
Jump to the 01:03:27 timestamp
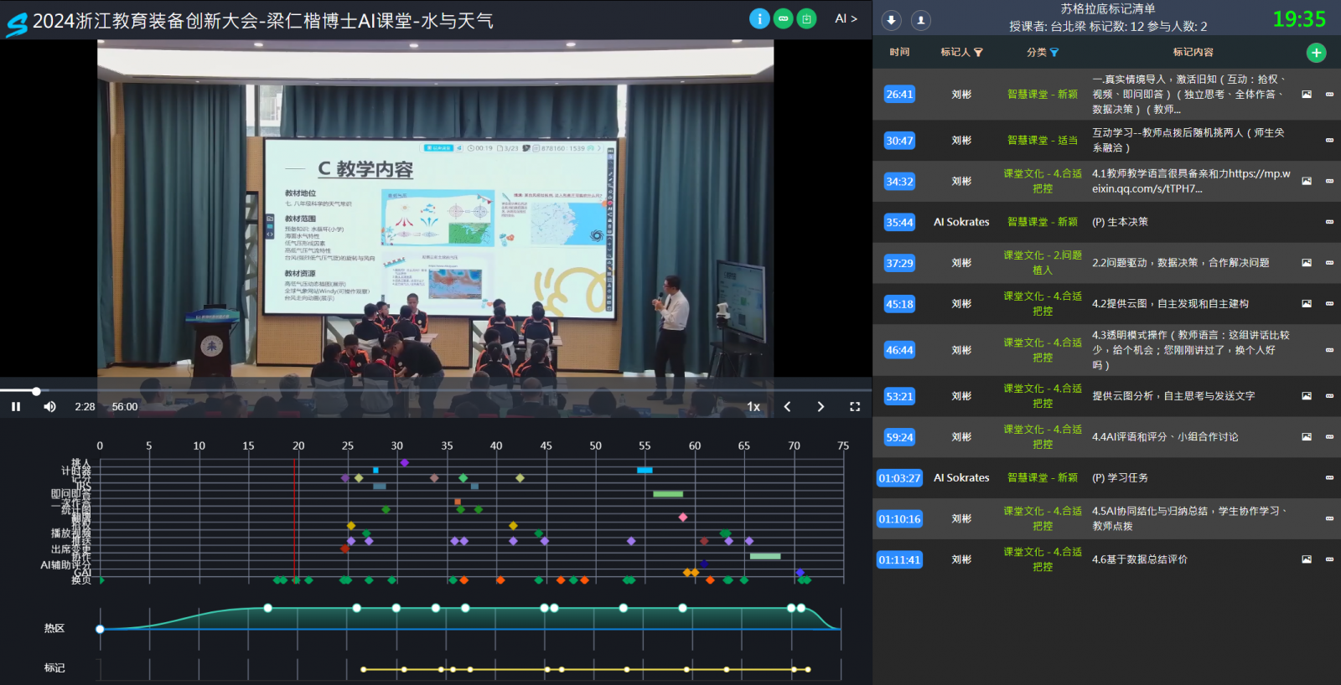[899, 478]
